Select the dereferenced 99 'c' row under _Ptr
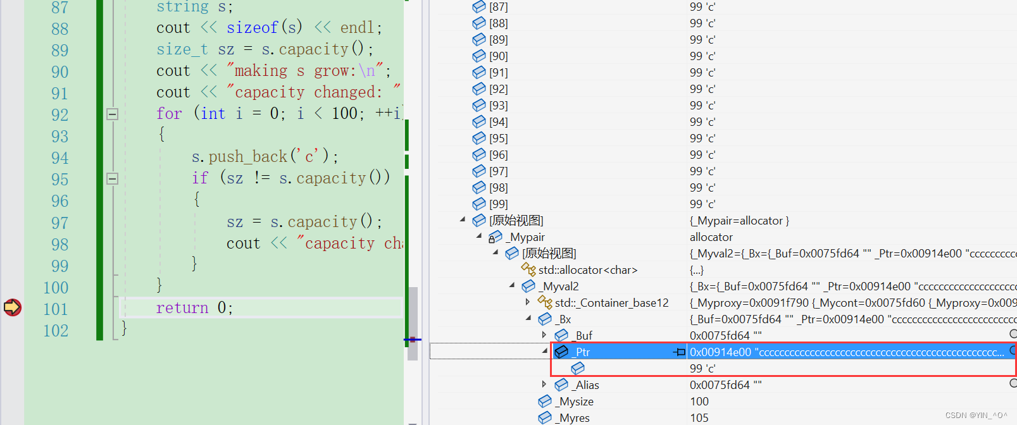The height and width of the screenshot is (425, 1017). (x=723, y=368)
